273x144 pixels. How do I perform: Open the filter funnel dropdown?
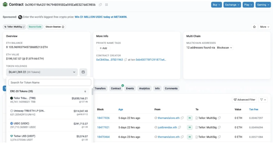263,100
